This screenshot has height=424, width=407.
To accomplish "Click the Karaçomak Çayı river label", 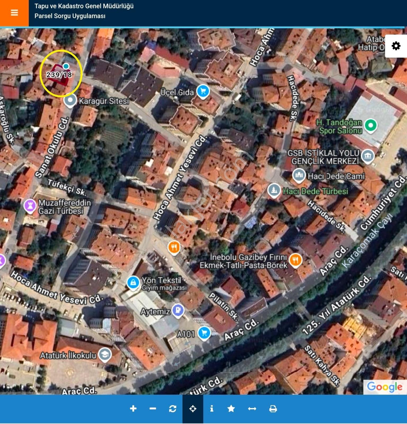I will click(367, 241).
